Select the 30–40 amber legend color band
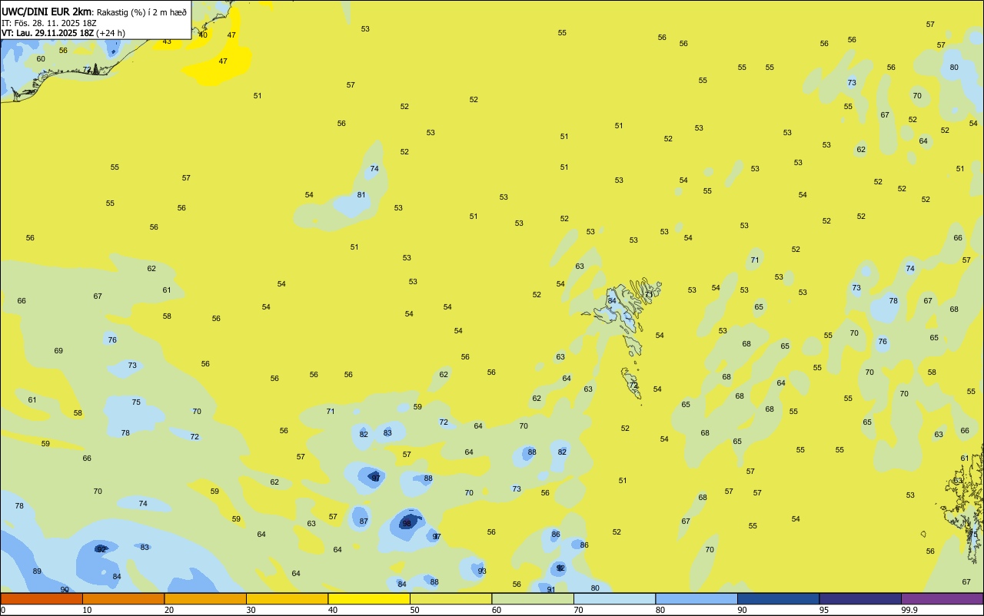 287,598
